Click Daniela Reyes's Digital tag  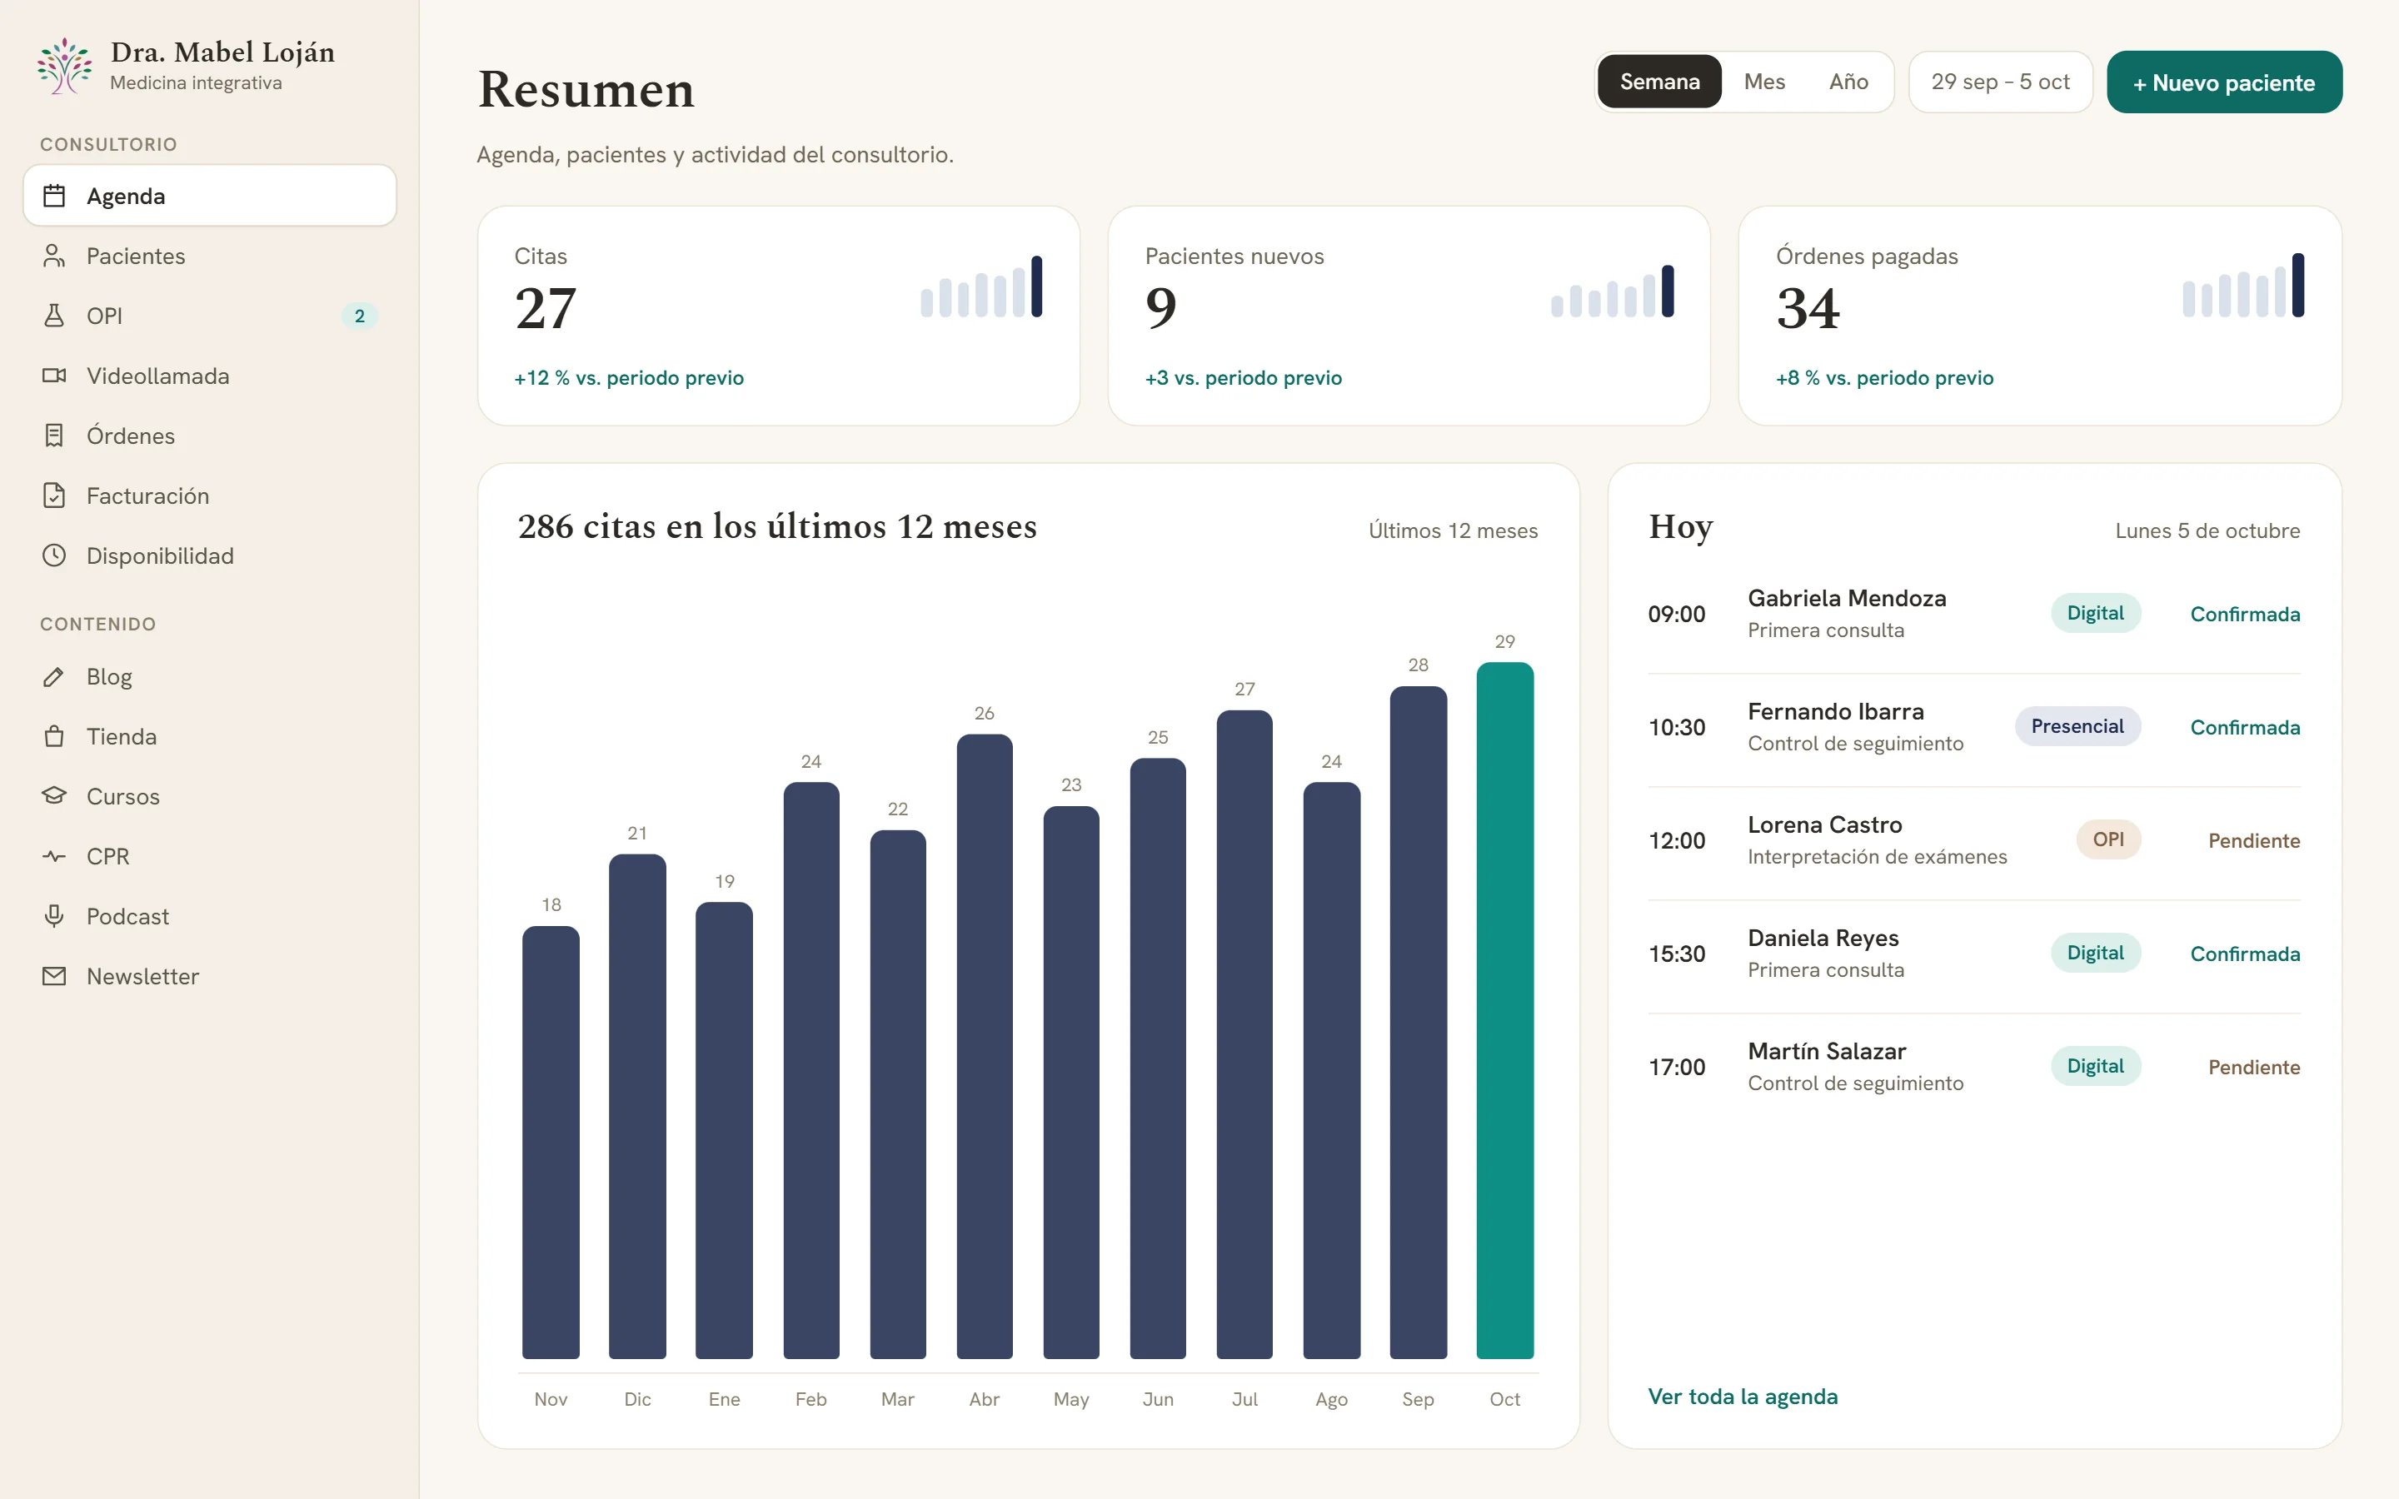tap(2095, 953)
